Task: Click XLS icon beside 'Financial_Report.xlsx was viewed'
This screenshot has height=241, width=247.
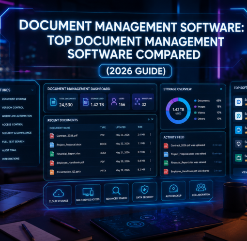Action: pyautogui.click(x=166, y=163)
